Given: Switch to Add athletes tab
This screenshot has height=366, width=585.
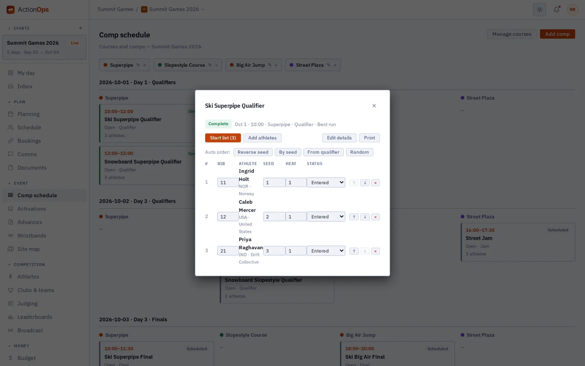Looking at the screenshot, I should tap(262, 138).
